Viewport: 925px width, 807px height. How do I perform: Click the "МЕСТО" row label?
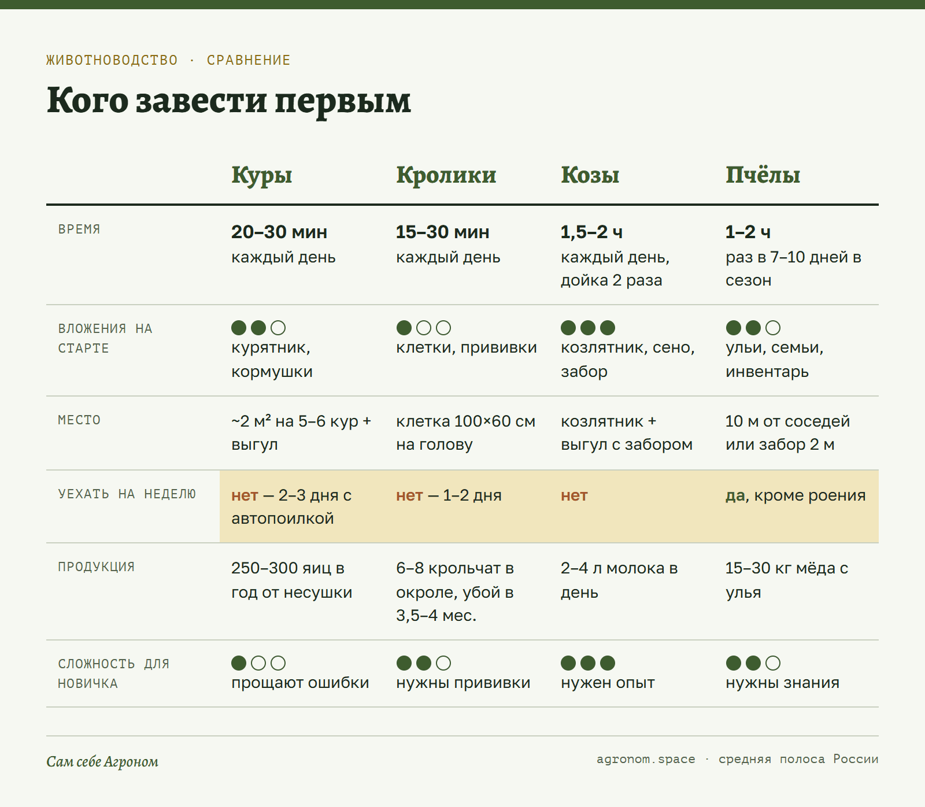tap(79, 420)
